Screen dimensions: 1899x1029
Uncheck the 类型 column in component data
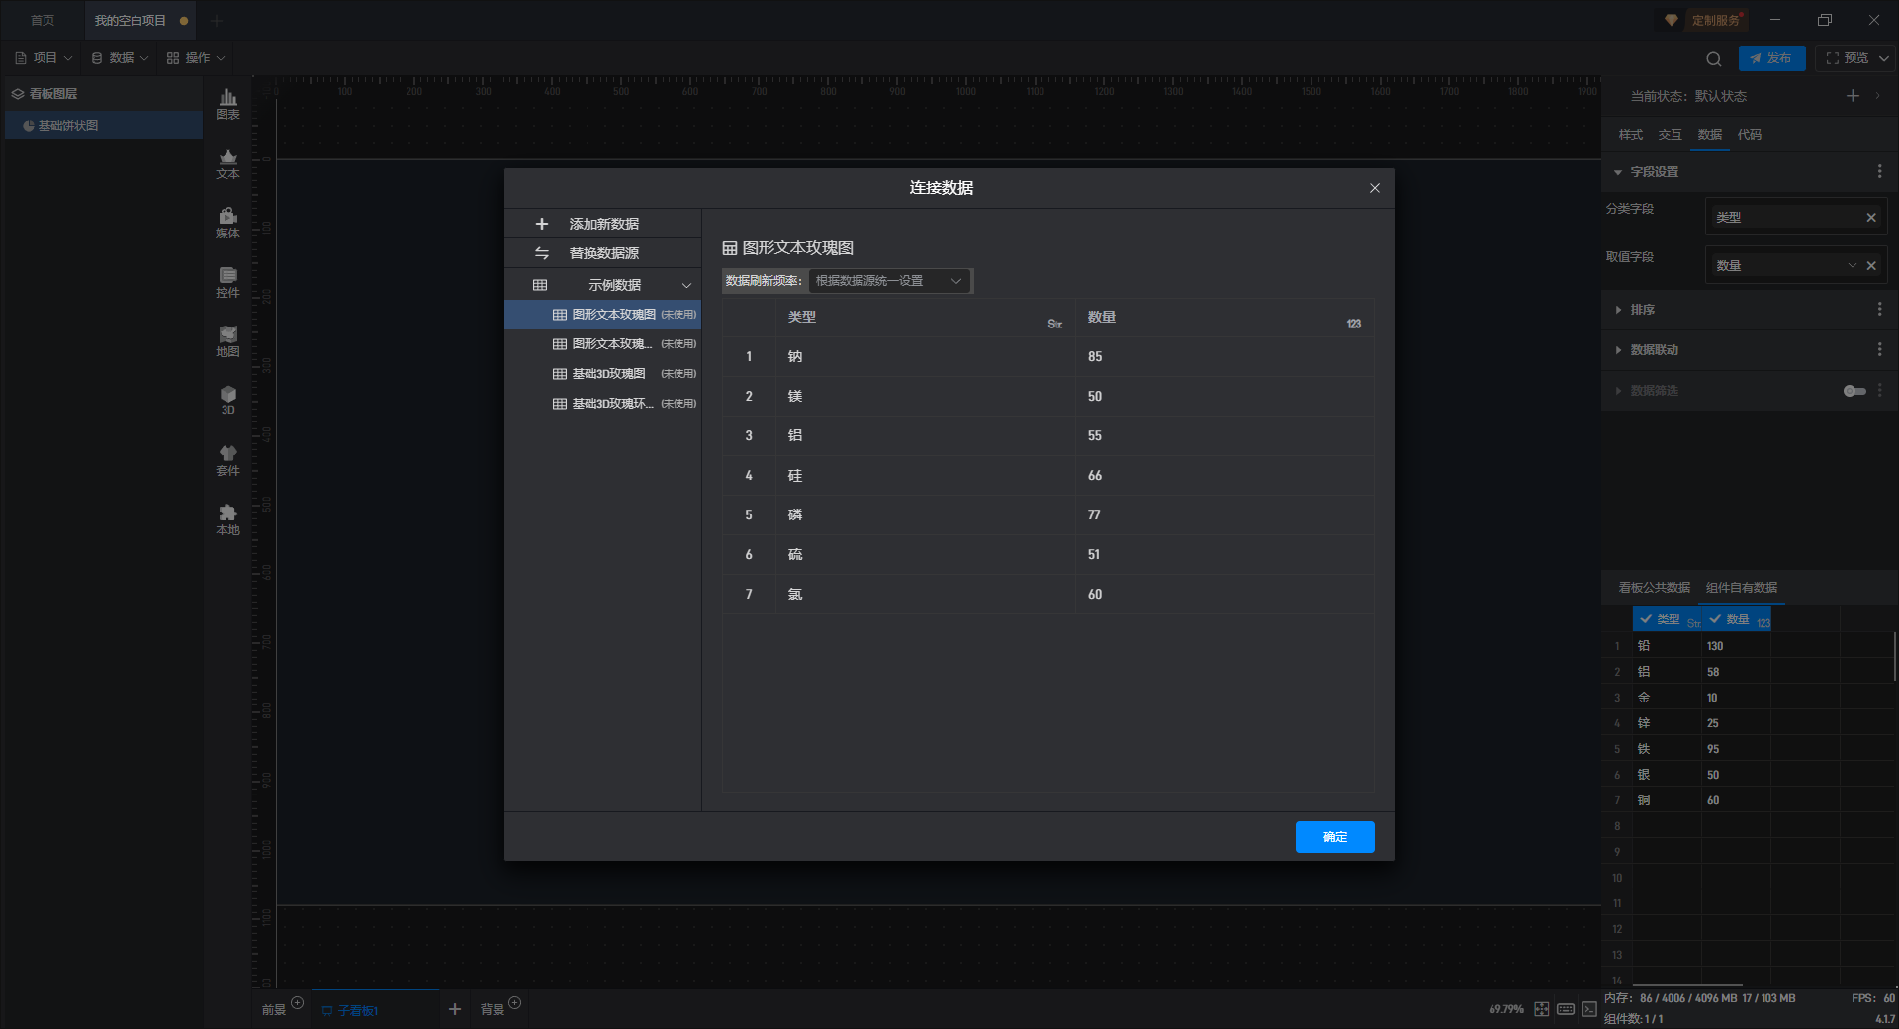coord(1646,619)
